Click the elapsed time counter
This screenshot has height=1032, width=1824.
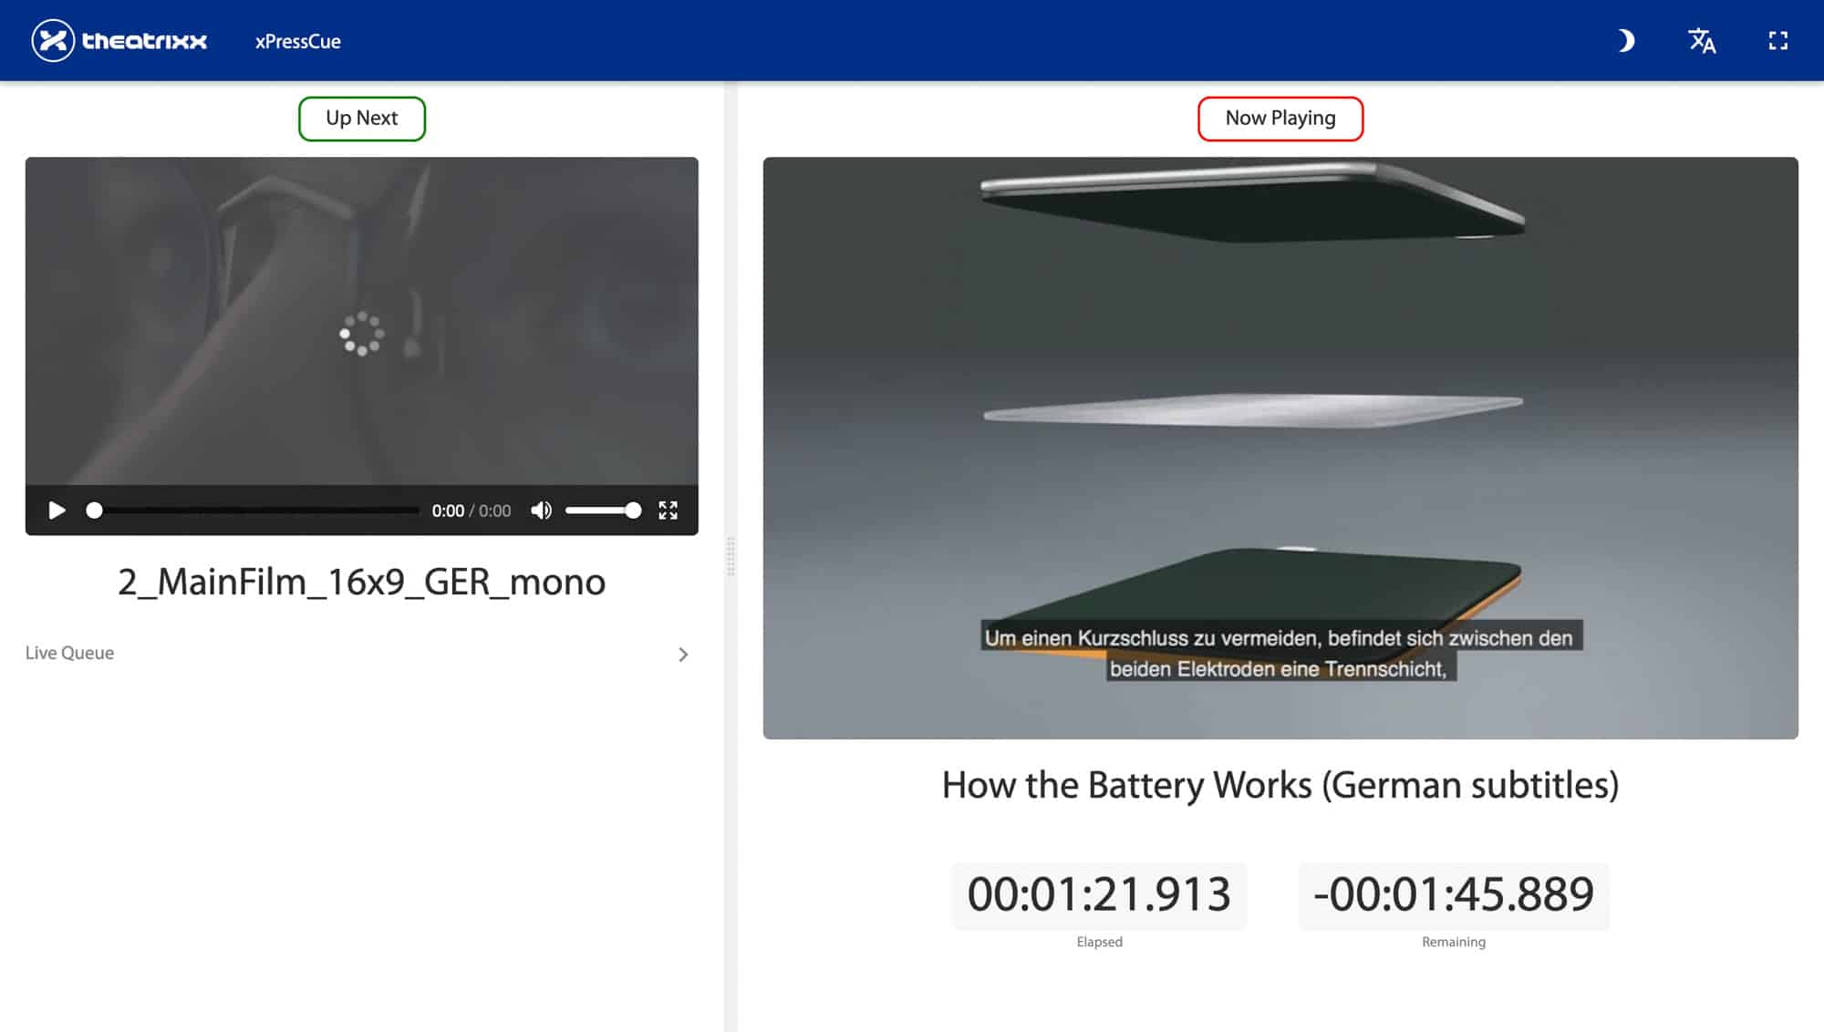click(1099, 894)
